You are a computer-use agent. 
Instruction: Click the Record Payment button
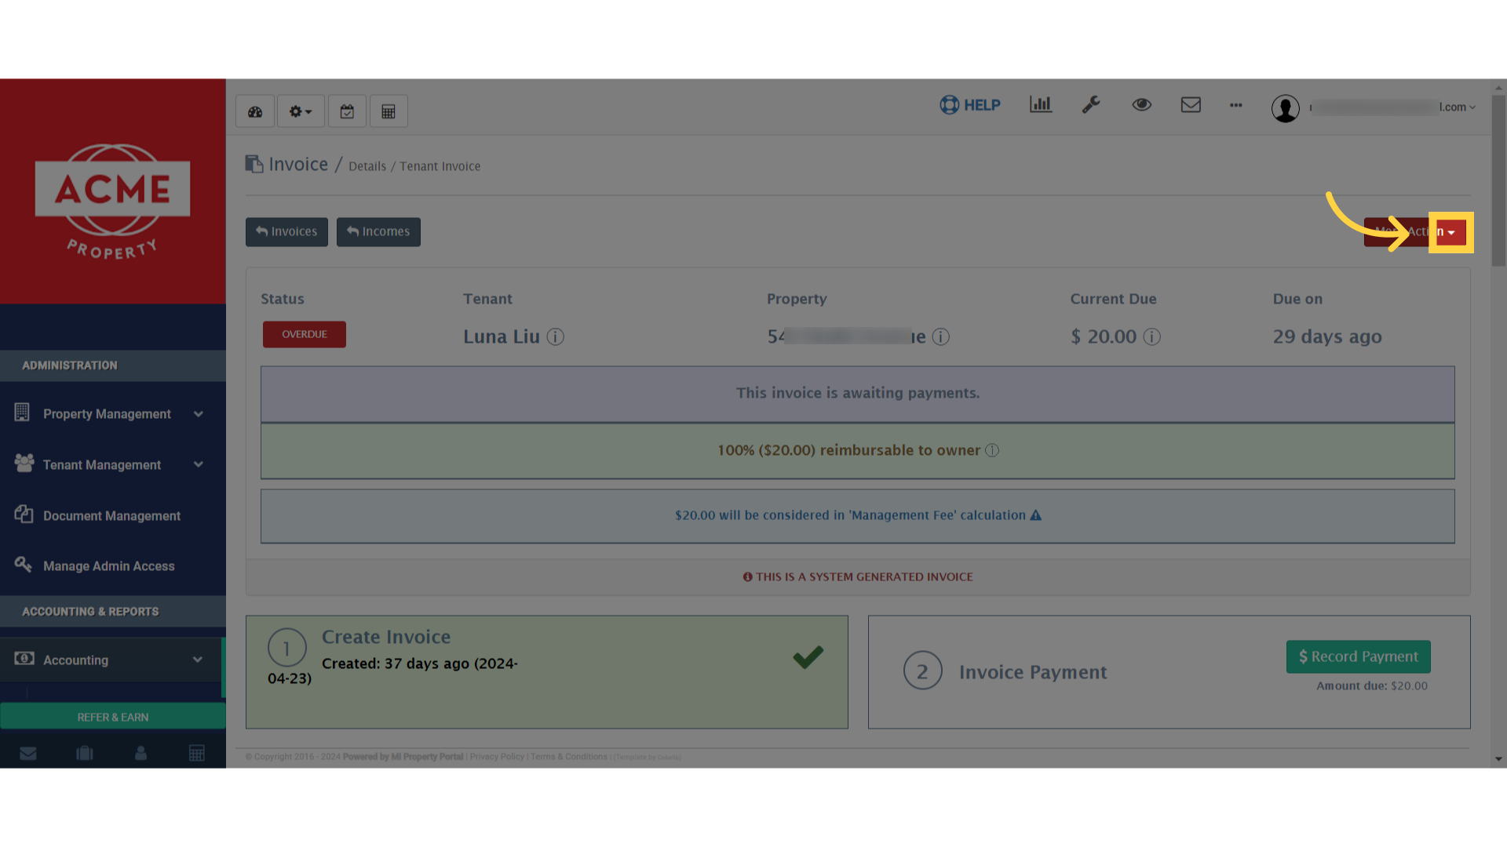click(1358, 656)
